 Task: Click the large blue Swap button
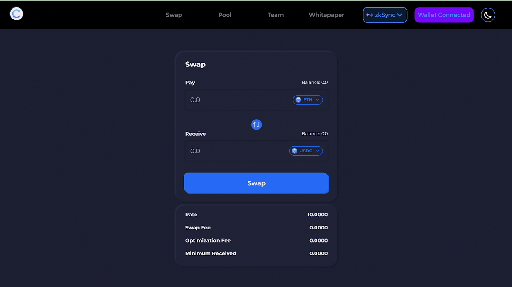click(256, 183)
